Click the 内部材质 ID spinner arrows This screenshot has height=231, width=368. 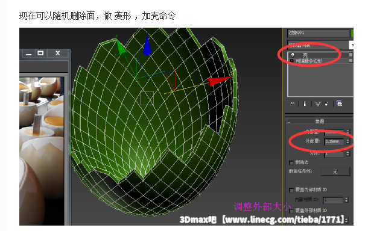(346, 200)
